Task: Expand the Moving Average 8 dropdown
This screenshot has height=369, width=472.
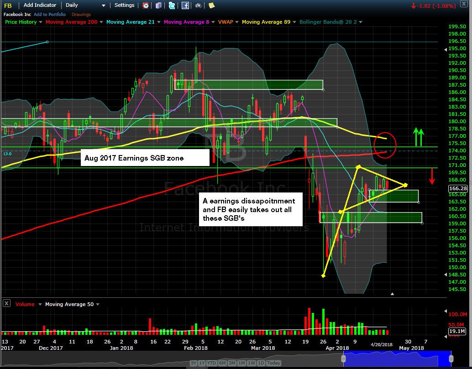Action: click(x=213, y=22)
